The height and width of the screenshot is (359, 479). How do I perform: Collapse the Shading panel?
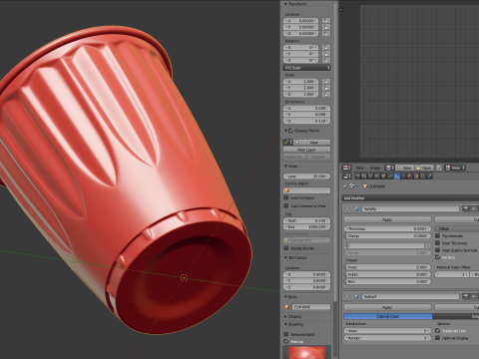(x=285, y=324)
